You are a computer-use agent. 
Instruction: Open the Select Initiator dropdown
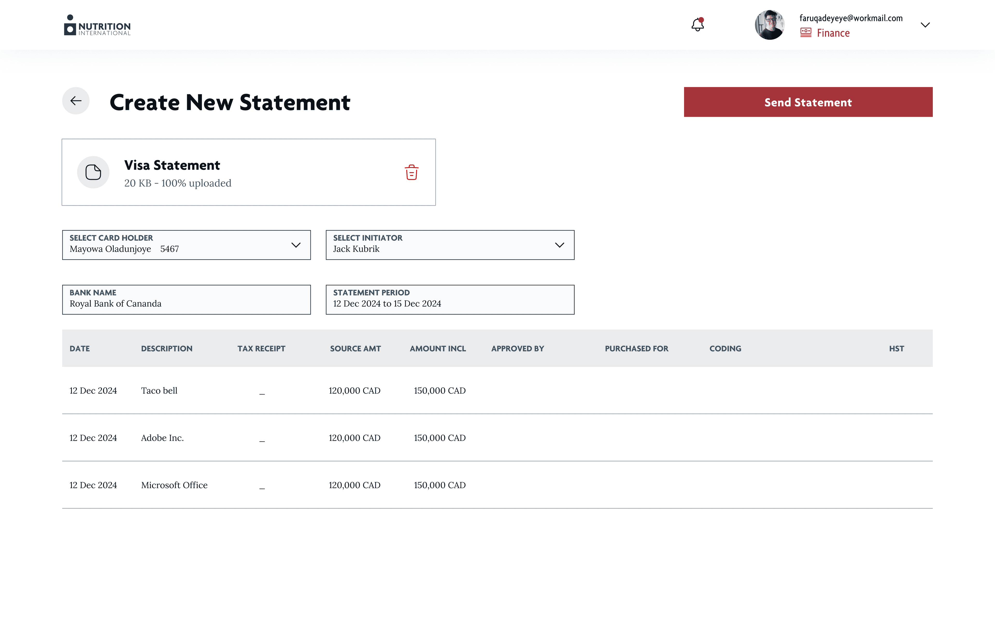pos(450,245)
